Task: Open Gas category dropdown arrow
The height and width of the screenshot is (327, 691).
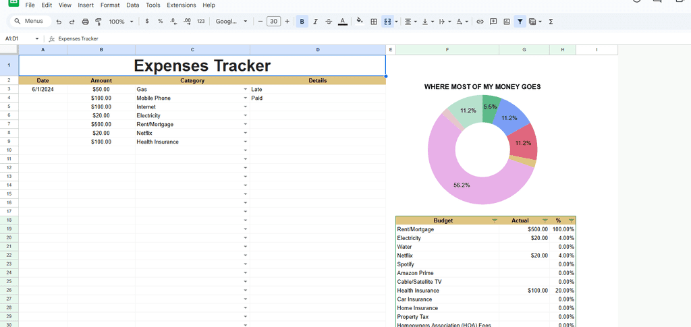Action: point(246,90)
